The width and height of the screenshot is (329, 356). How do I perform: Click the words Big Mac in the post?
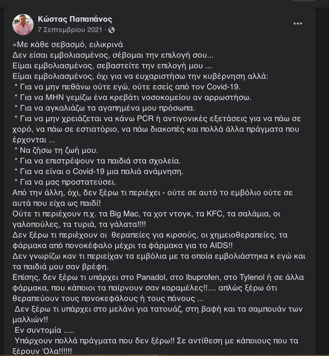(124, 214)
